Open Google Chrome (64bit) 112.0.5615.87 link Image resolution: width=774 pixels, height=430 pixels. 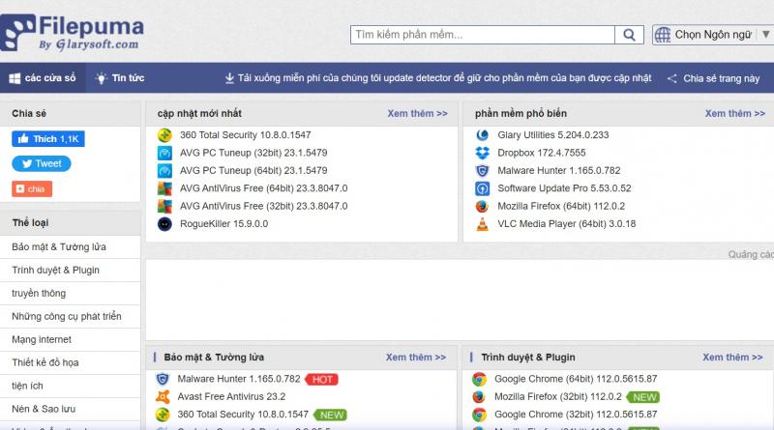pyautogui.click(x=576, y=379)
